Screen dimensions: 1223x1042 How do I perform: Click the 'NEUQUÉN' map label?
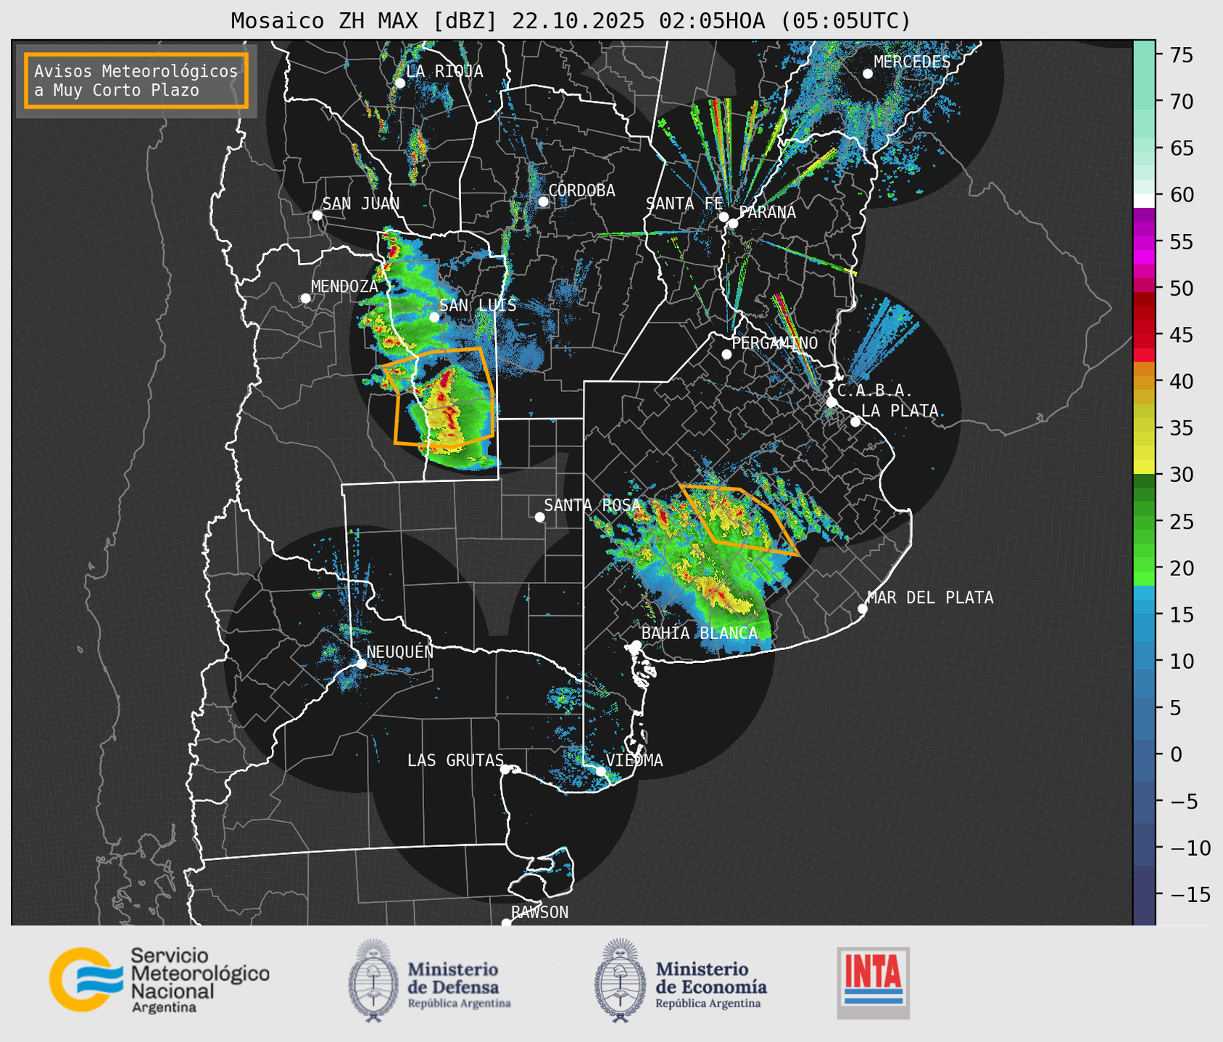[x=399, y=651]
